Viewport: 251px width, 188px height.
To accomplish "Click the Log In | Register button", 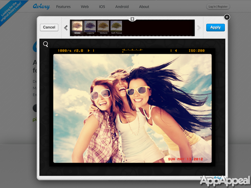I will click(x=218, y=7).
